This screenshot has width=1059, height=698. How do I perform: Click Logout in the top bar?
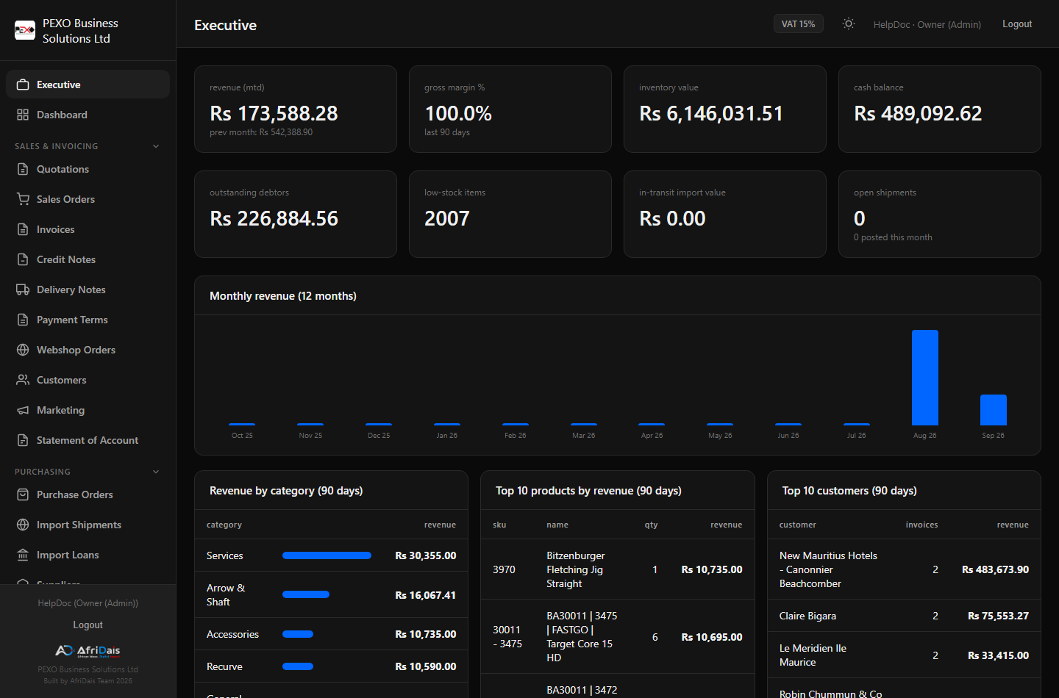(x=1017, y=24)
